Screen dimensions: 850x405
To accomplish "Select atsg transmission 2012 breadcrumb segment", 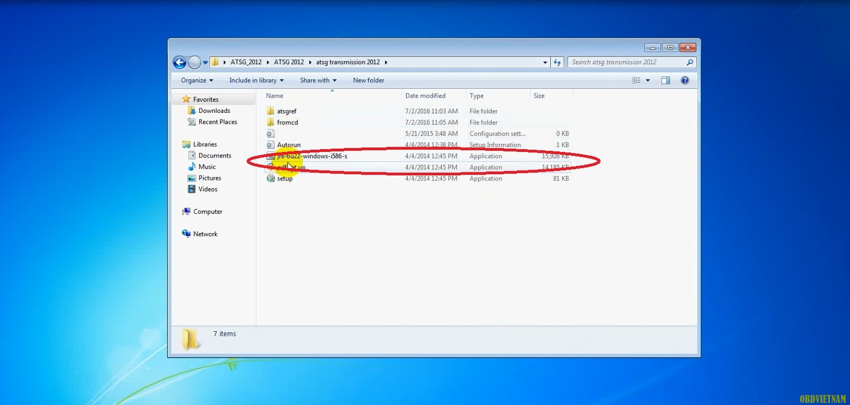I will click(x=348, y=62).
